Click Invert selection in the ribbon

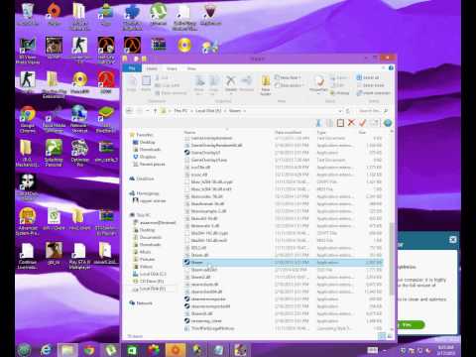[373, 93]
